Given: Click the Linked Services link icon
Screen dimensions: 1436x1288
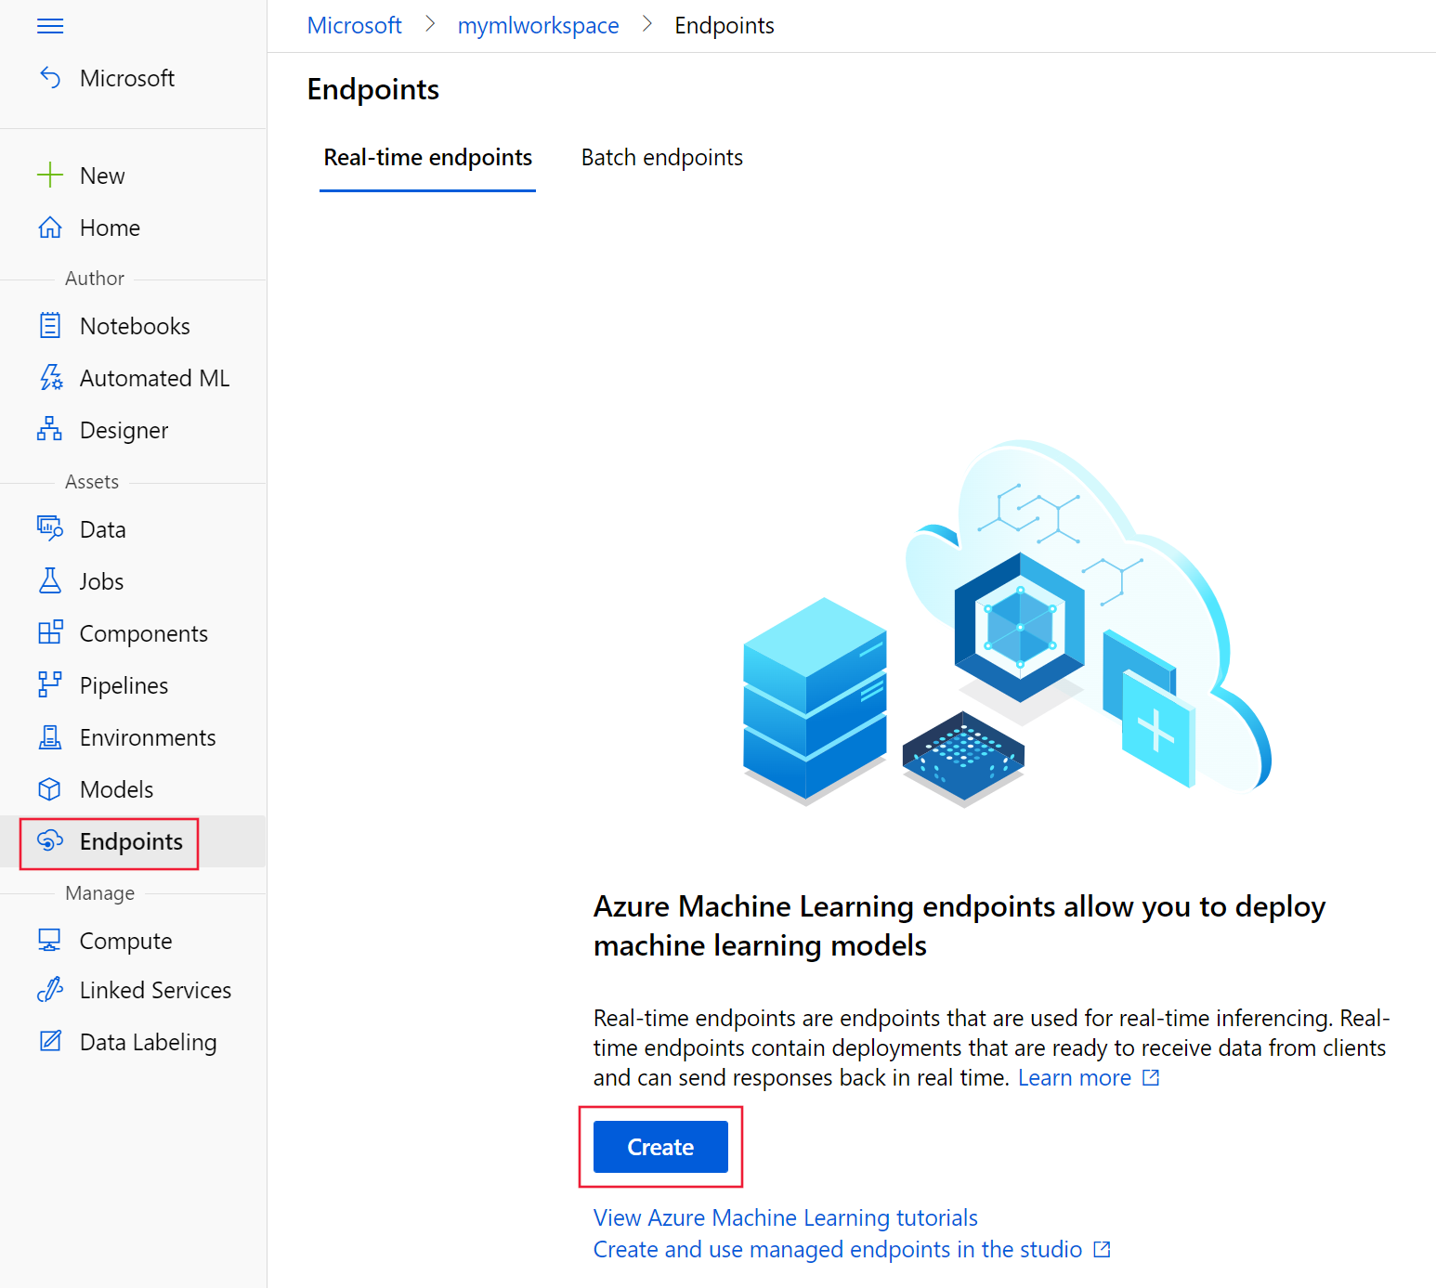Looking at the screenshot, I should point(50,990).
